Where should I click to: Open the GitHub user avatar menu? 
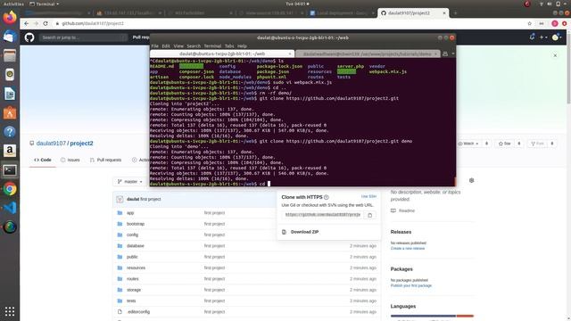pos(557,37)
